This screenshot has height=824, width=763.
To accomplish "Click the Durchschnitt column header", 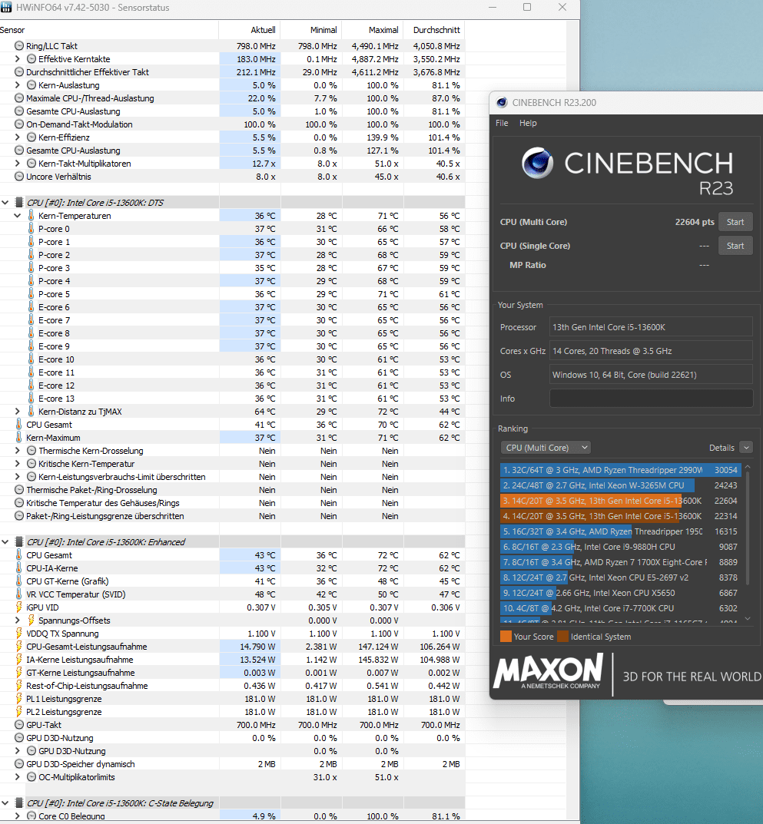I will 434,30.
